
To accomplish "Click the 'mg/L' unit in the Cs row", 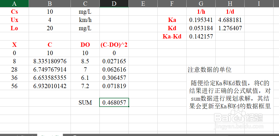I will click(85, 11).
